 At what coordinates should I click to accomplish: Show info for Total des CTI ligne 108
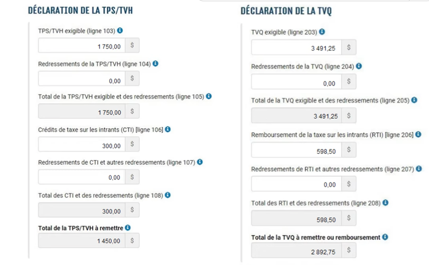point(168,195)
